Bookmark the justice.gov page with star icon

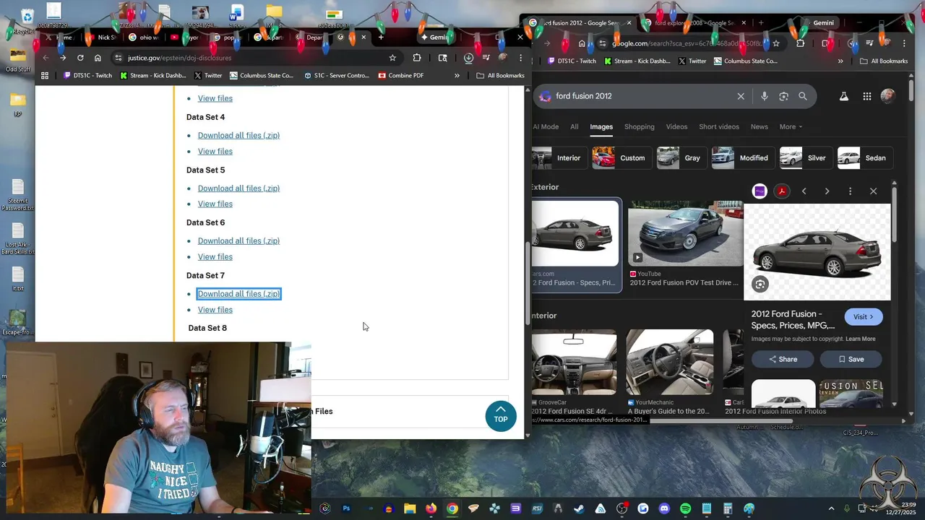(x=392, y=58)
